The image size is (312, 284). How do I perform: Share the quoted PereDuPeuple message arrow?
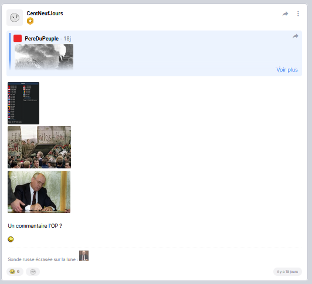coord(296,36)
